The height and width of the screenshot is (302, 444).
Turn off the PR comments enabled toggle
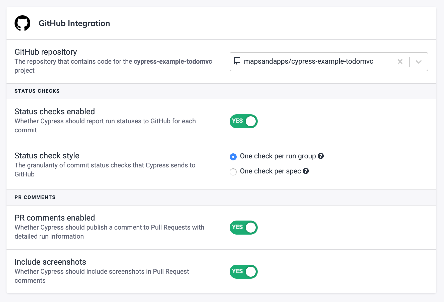243,228
